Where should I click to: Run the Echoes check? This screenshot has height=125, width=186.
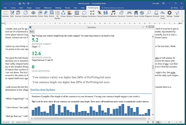(63, 14)
